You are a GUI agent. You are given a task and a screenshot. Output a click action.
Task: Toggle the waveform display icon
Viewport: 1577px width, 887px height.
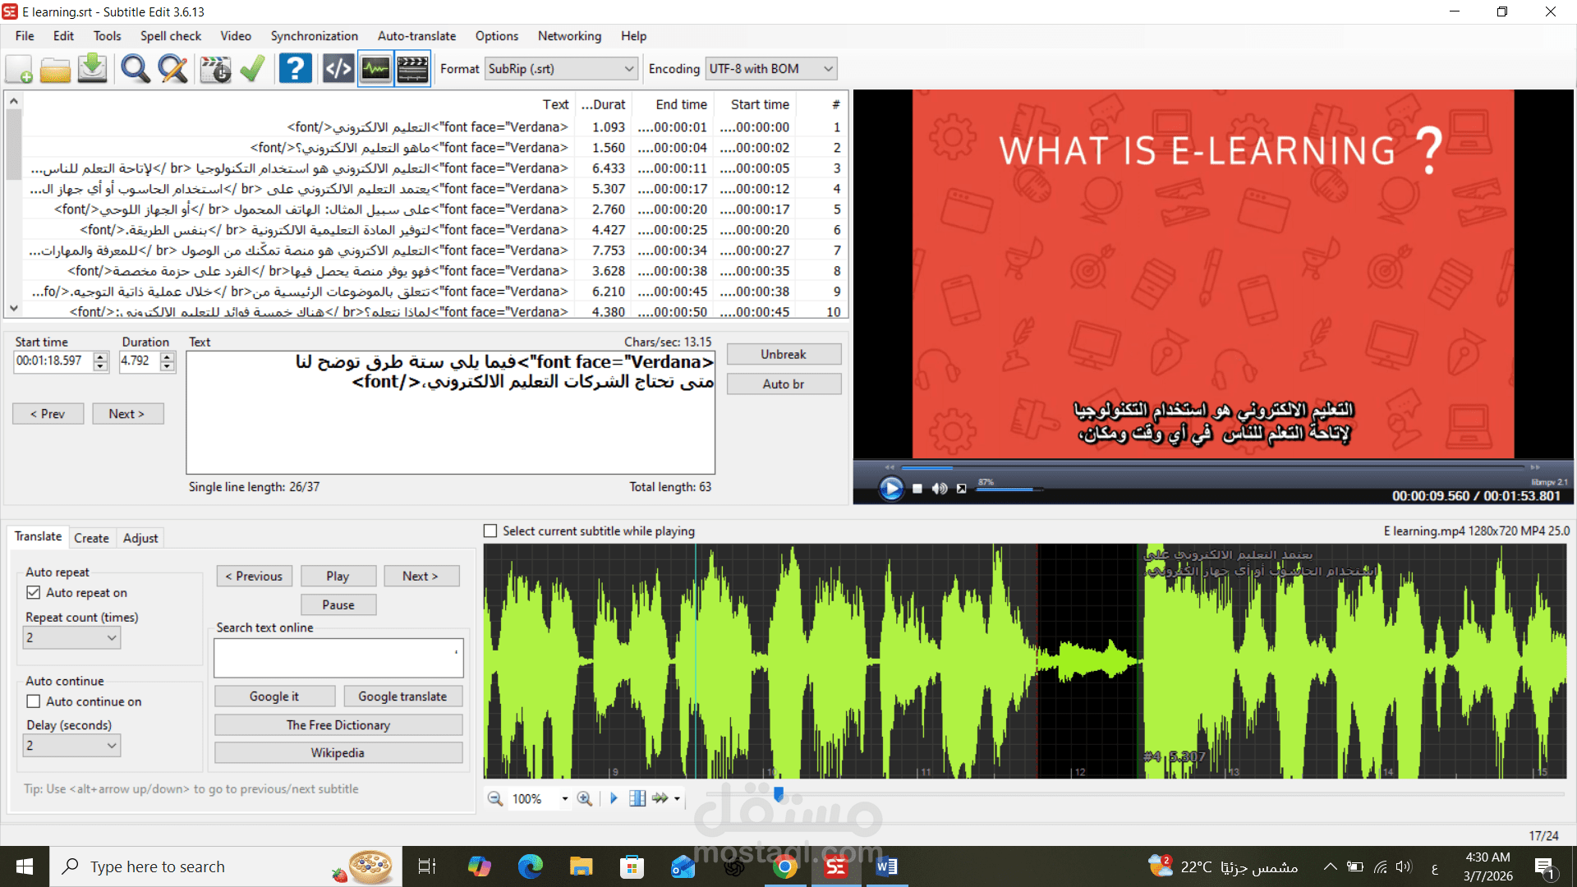point(376,69)
